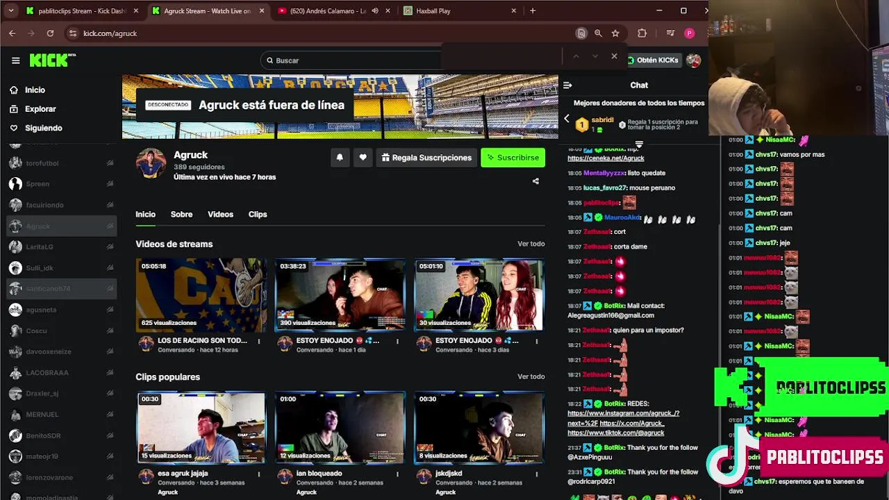Switch to the Haxball Play tab
889x500 pixels.
click(460, 11)
